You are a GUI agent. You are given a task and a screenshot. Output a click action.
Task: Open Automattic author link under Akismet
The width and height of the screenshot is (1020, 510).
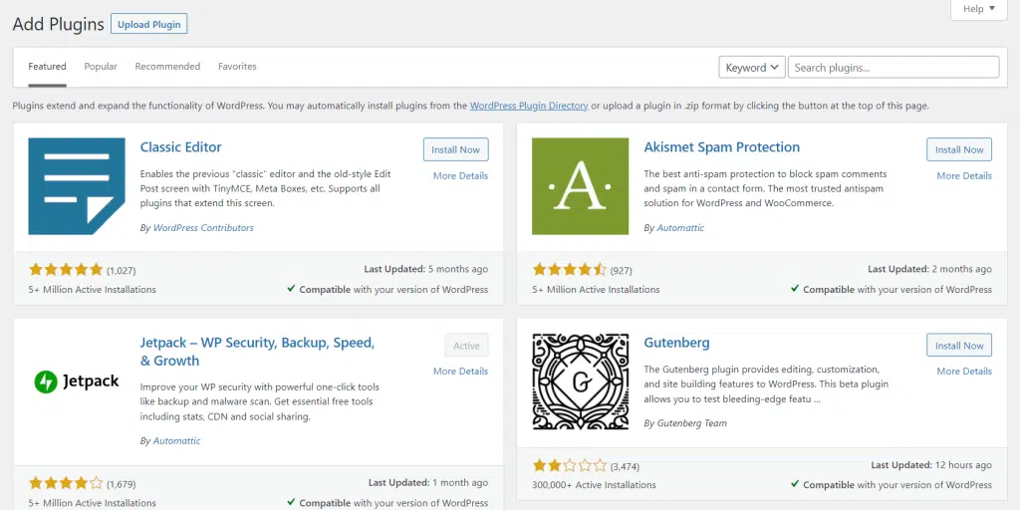(680, 228)
